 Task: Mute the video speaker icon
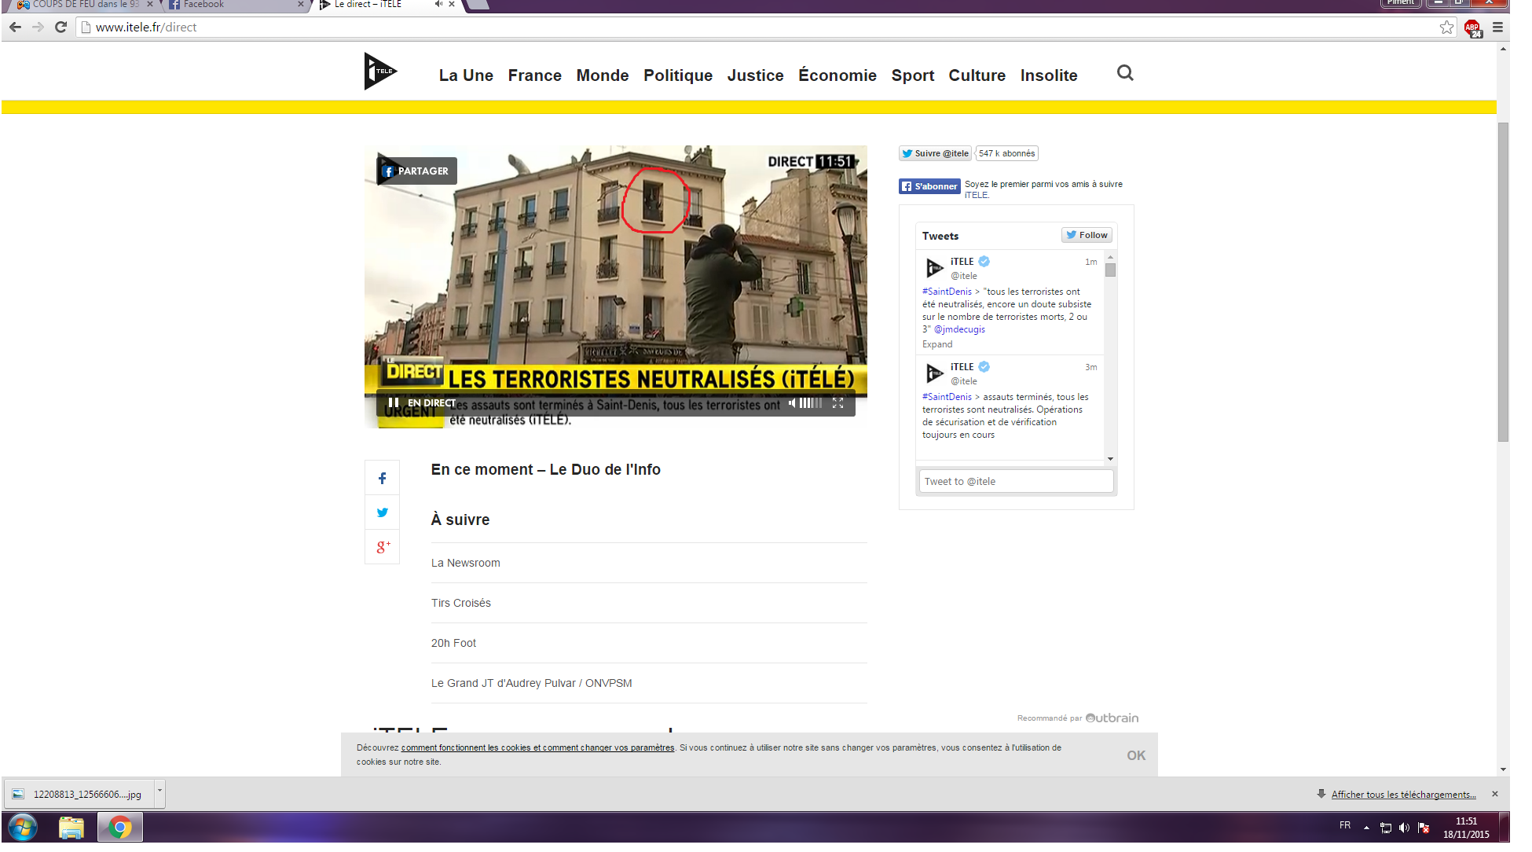click(792, 403)
